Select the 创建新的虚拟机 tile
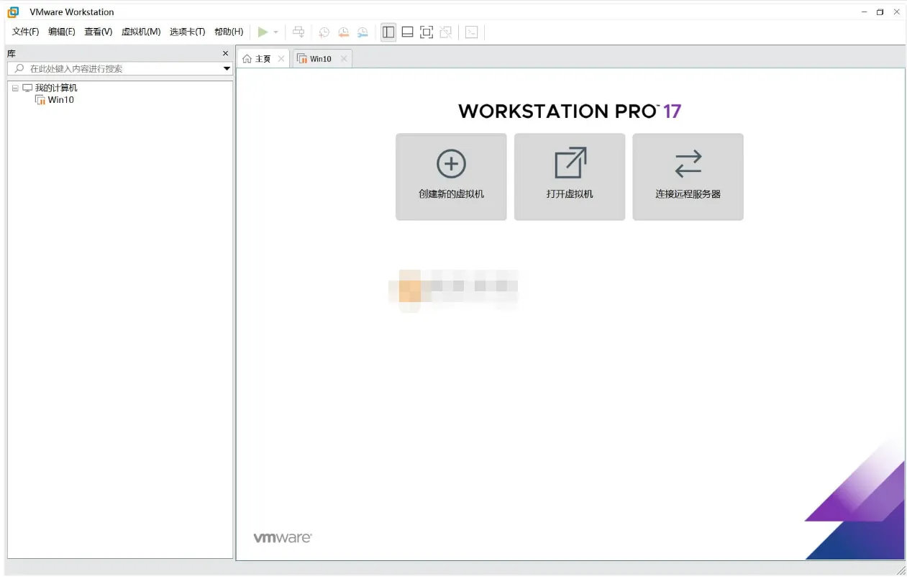Viewport: 907px width, 579px height. tap(451, 176)
